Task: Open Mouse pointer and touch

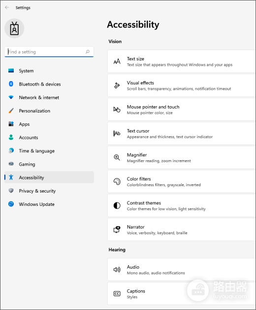Action: pos(182,110)
